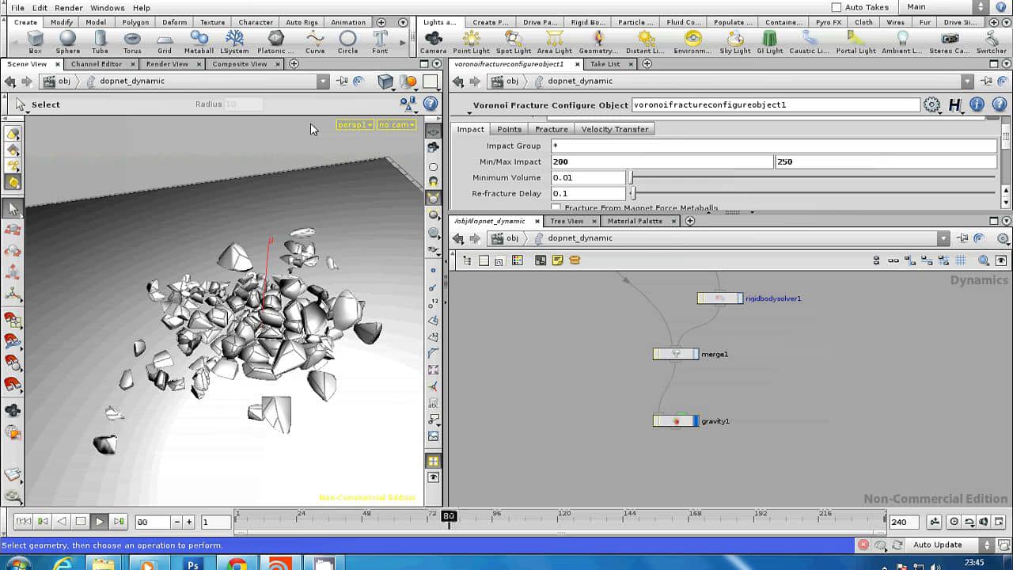The height and width of the screenshot is (570, 1013).
Task: Switch to the Deform shelf tab
Action: point(175,22)
